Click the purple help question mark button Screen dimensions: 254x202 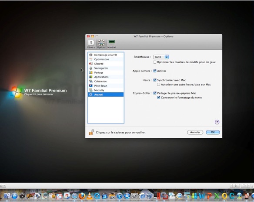point(217,122)
